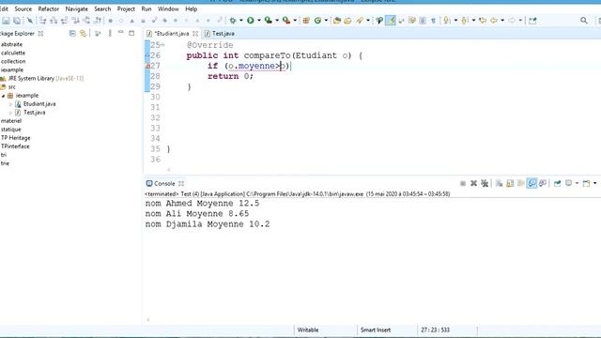Click the External Tools run icon
Screen dimensions: 601x338
coord(285,21)
